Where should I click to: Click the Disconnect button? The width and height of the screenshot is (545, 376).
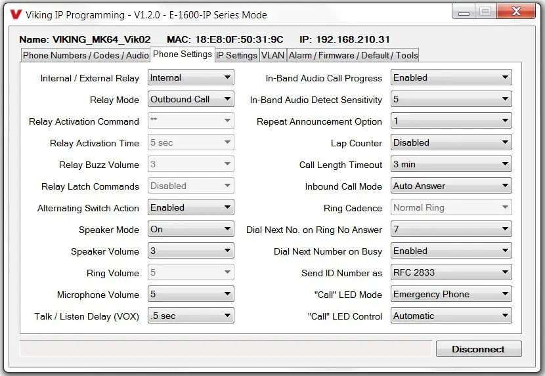[479, 349]
